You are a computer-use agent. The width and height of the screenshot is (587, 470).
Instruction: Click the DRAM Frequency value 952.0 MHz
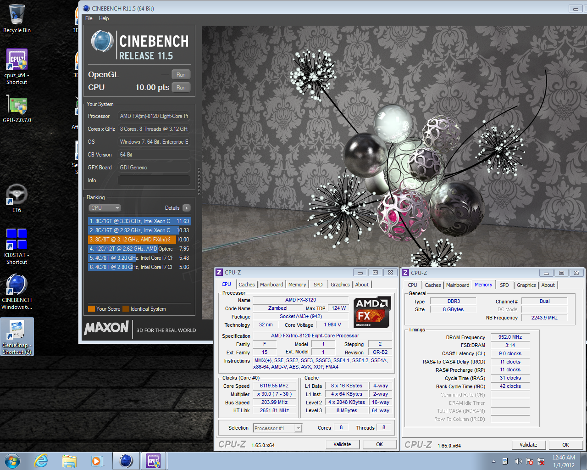tap(510, 337)
